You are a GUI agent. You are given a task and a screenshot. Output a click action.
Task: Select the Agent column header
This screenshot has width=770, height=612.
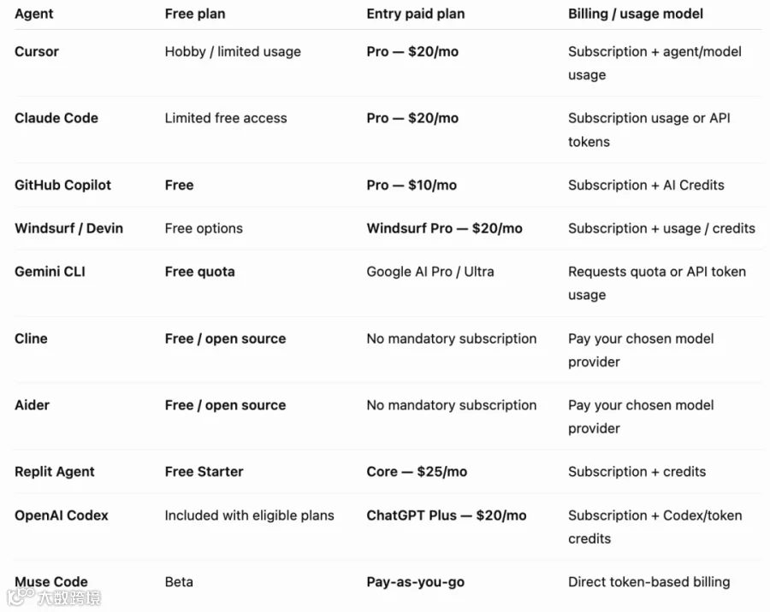[x=34, y=14]
